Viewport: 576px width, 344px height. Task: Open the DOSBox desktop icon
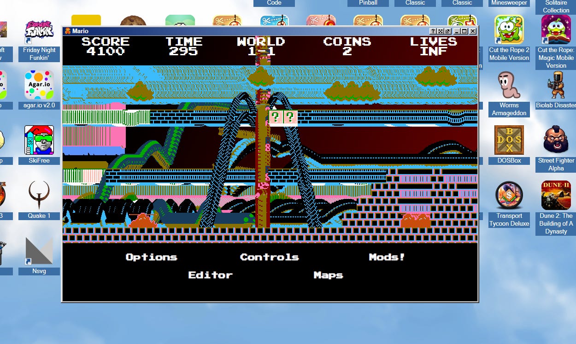(509, 145)
